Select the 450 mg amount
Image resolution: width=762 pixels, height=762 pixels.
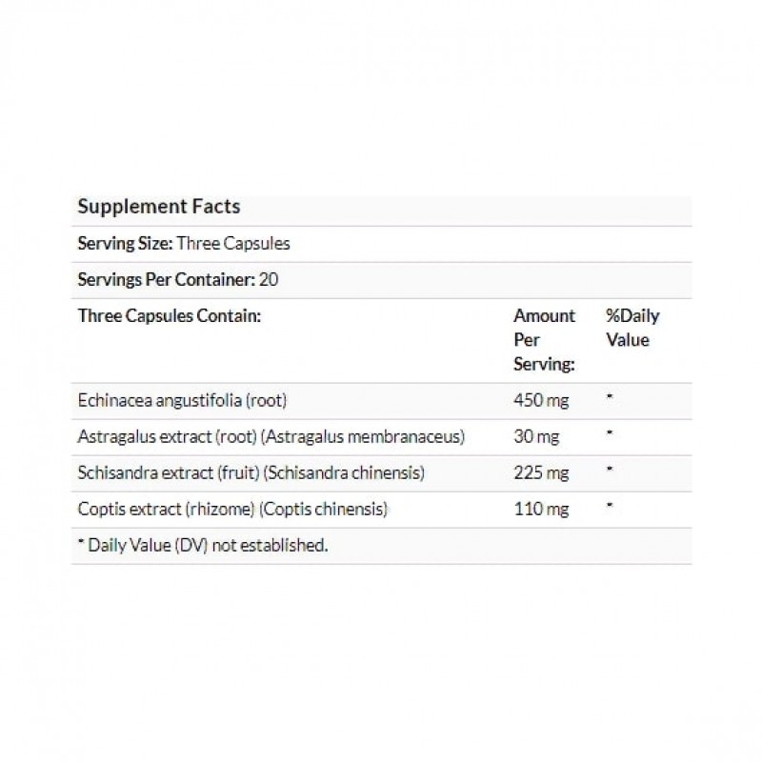tap(540, 400)
